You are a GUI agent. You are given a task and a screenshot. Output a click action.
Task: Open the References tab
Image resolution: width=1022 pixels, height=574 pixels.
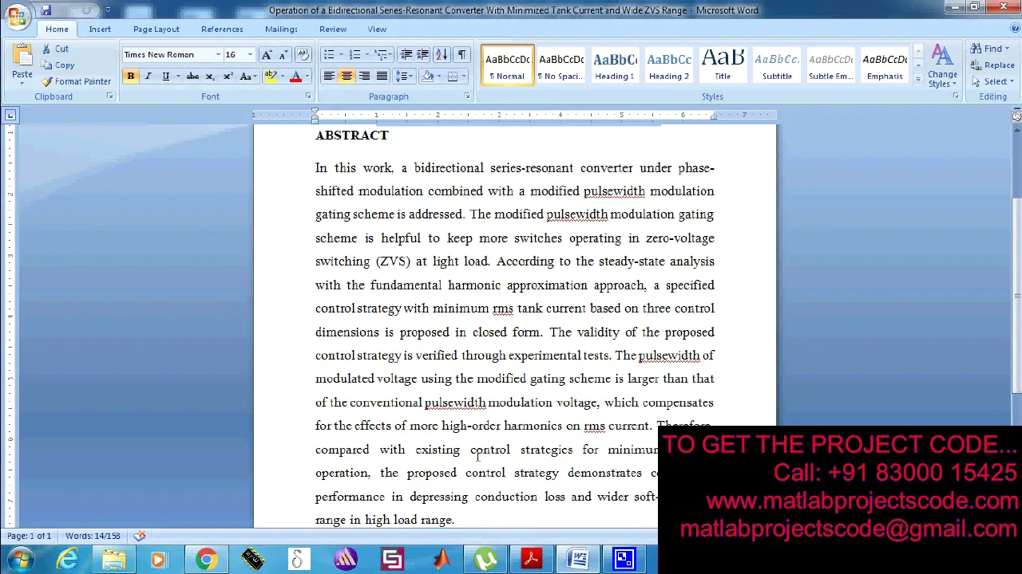222,29
